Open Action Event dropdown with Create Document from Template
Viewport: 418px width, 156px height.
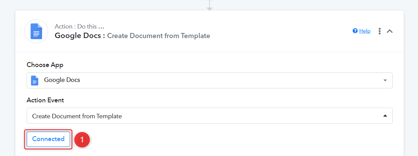[210, 116]
